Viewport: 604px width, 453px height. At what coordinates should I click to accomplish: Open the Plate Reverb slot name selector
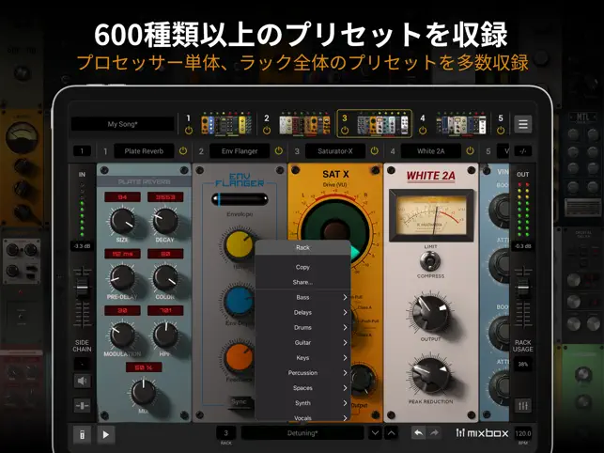pyautogui.click(x=144, y=151)
